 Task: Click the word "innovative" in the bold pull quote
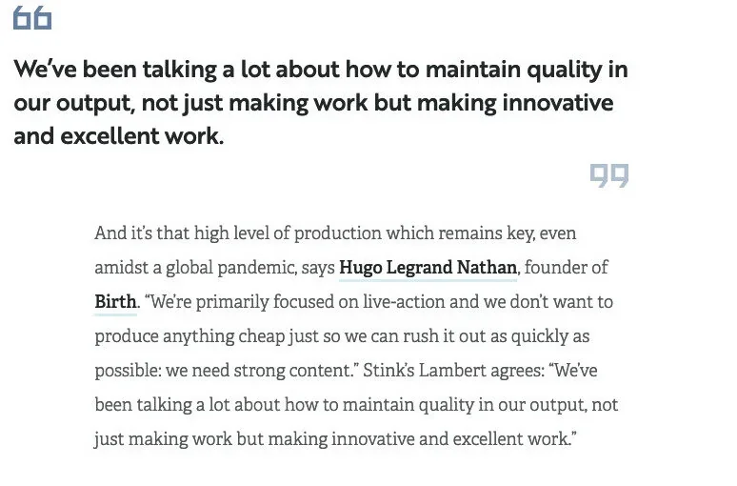coord(556,103)
